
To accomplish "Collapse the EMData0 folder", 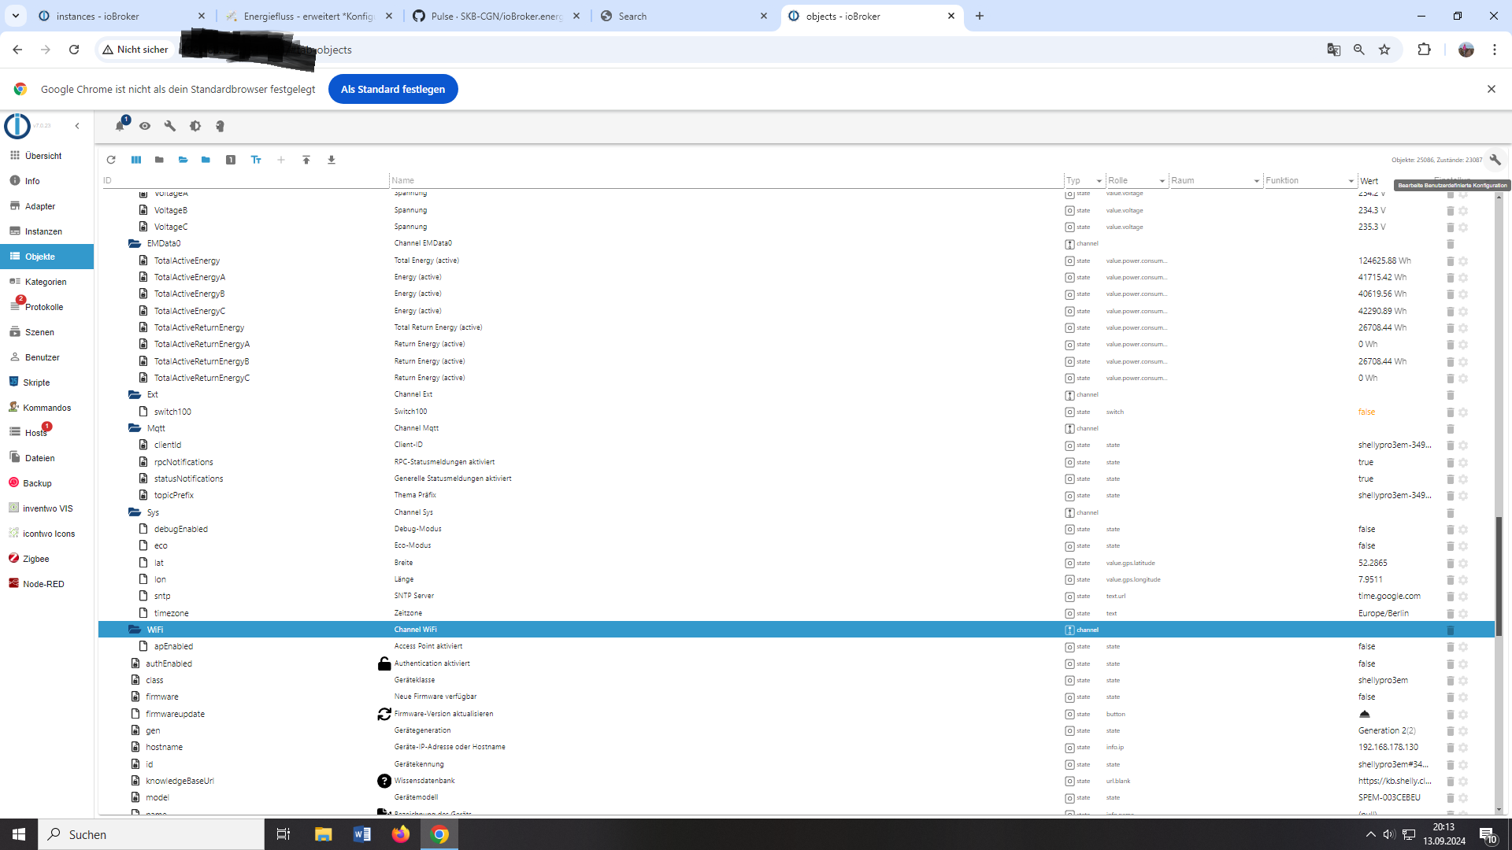I will click(x=135, y=244).
